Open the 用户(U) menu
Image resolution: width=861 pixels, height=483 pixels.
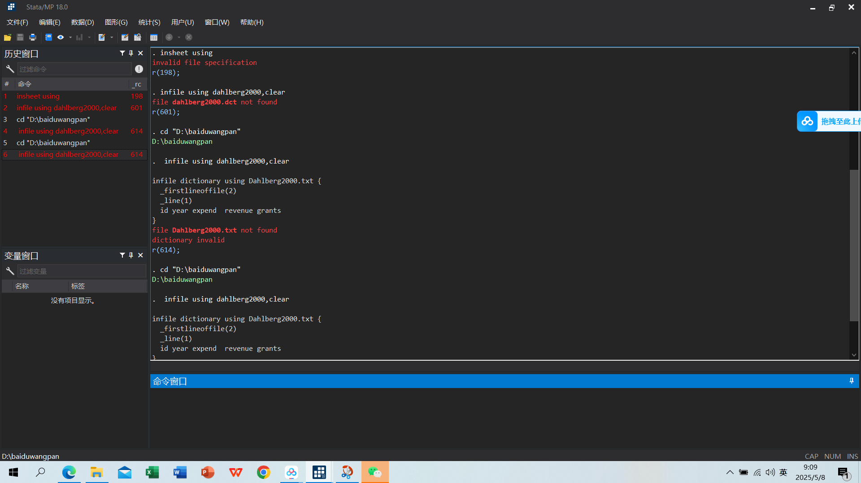point(183,22)
